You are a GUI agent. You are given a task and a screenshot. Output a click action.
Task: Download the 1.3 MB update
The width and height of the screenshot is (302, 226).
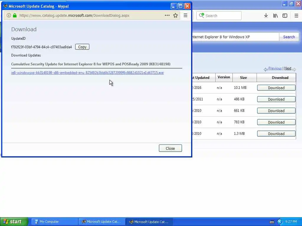(x=276, y=134)
